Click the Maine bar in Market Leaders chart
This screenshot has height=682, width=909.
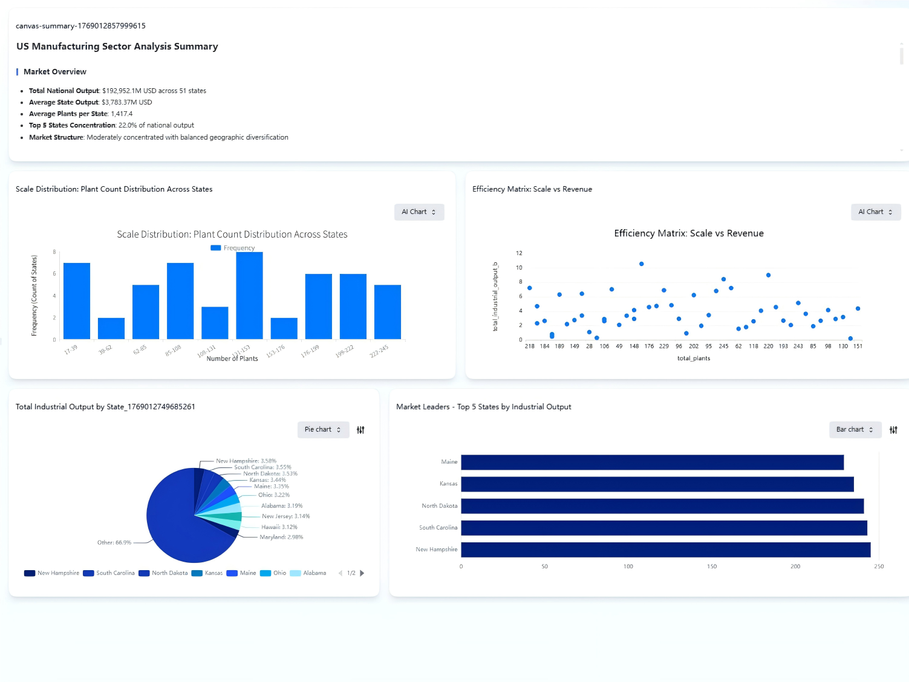pyautogui.click(x=652, y=462)
